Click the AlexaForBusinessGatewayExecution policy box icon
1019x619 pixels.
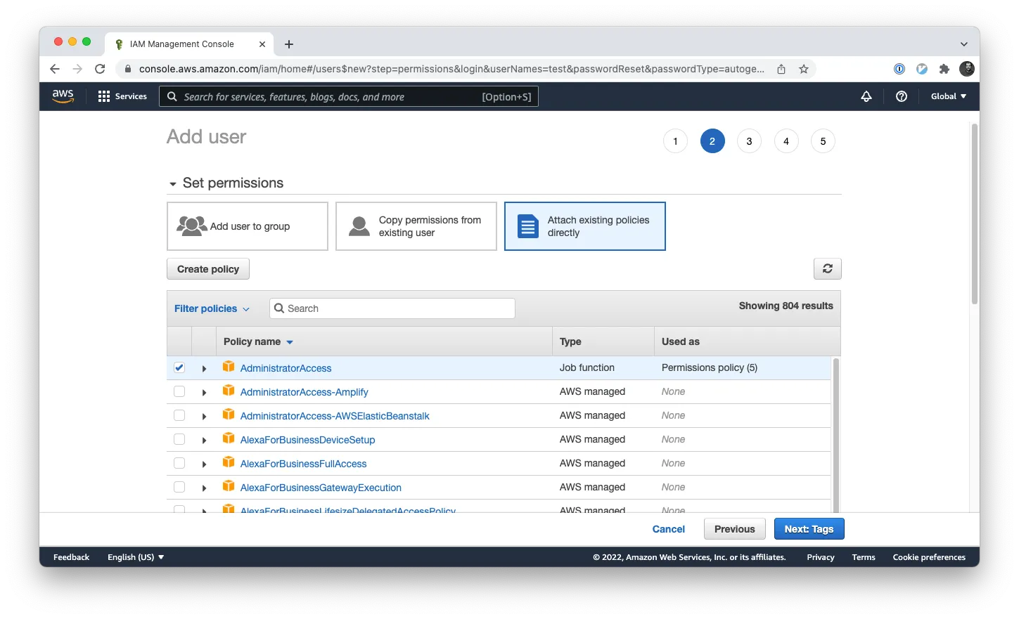click(229, 486)
